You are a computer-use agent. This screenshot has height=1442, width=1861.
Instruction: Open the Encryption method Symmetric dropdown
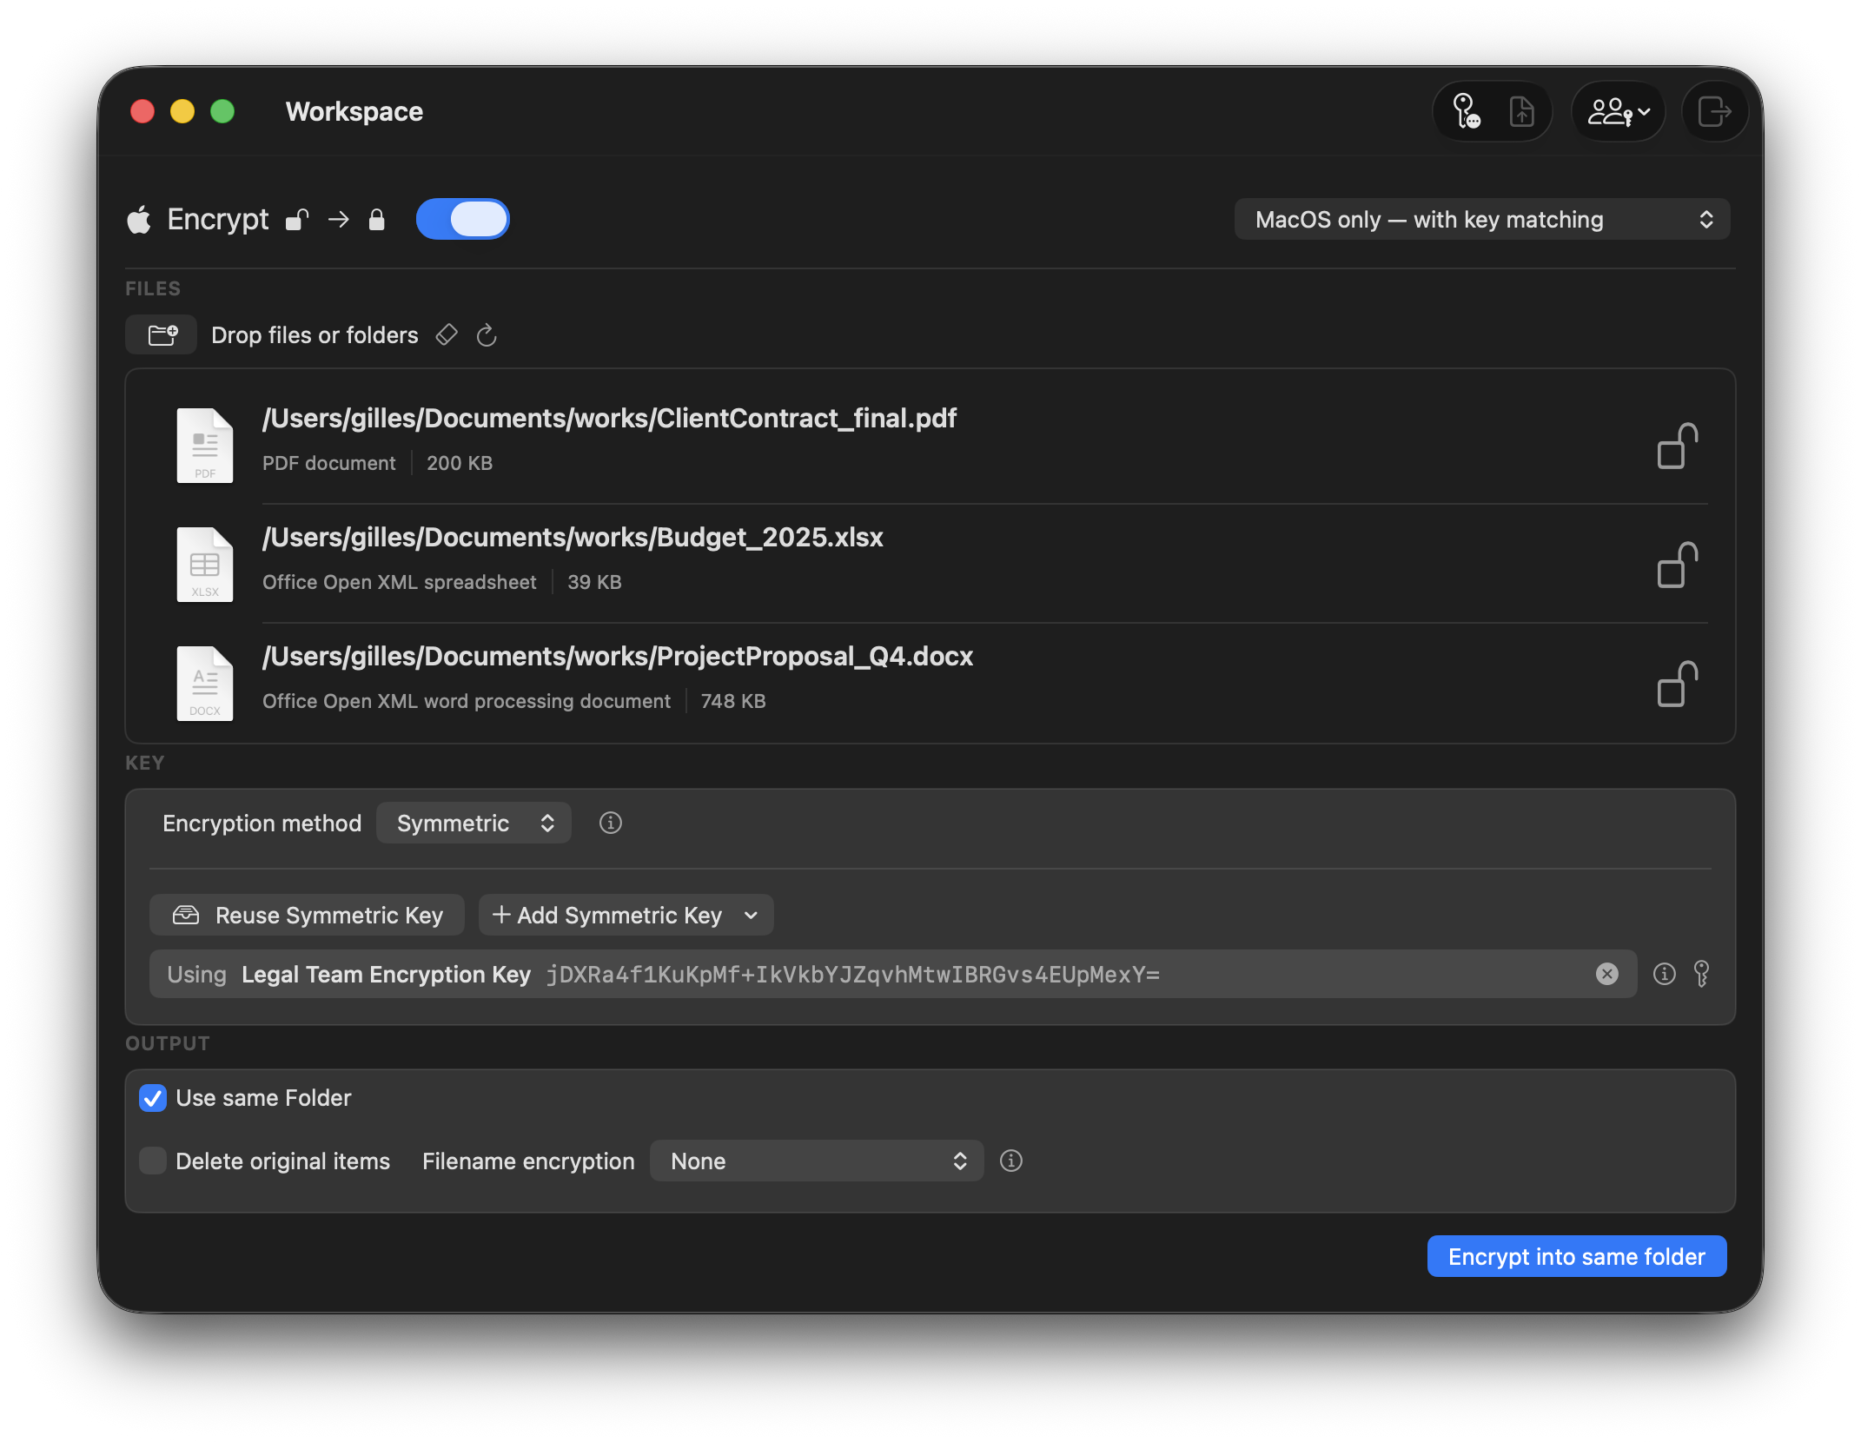[x=474, y=823]
